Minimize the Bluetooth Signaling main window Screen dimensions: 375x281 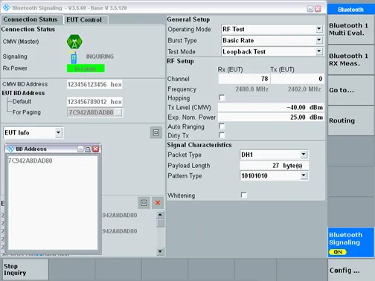[310, 9]
